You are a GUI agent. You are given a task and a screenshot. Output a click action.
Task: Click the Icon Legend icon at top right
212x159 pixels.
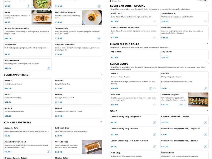pos(206,1)
